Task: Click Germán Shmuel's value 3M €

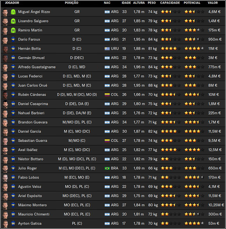Action: point(213,58)
